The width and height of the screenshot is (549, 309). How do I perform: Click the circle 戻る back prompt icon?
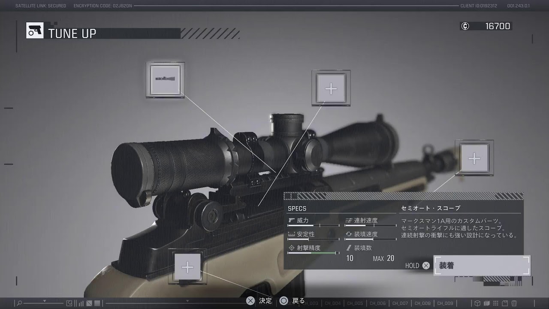284,301
